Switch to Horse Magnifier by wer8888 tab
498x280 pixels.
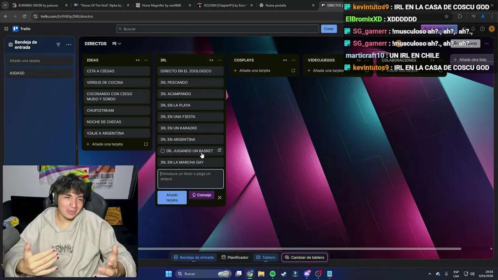pos(161,5)
